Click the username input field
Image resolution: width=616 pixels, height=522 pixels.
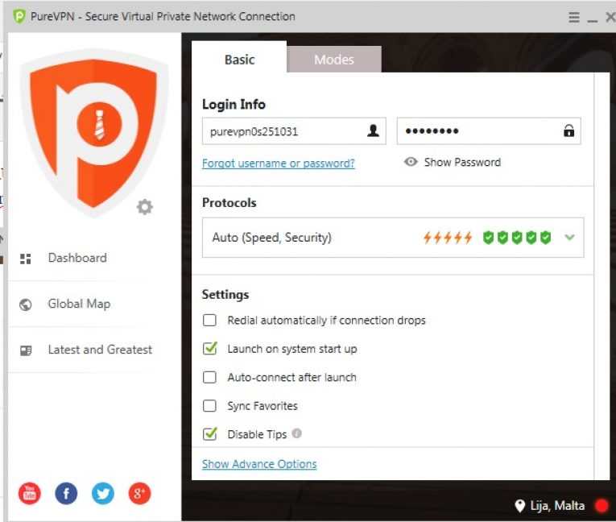pyautogui.click(x=282, y=131)
